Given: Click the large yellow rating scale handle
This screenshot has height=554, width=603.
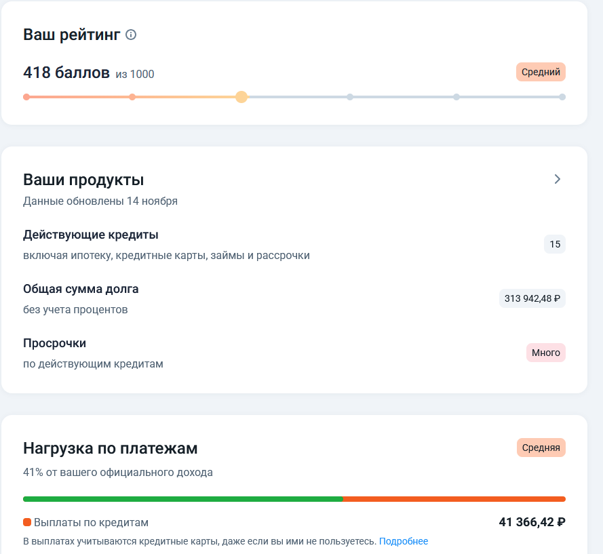Looking at the screenshot, I should click(x=241, y=97).
